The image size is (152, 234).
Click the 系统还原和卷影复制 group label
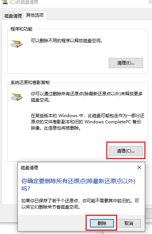(x=30, y=82)
